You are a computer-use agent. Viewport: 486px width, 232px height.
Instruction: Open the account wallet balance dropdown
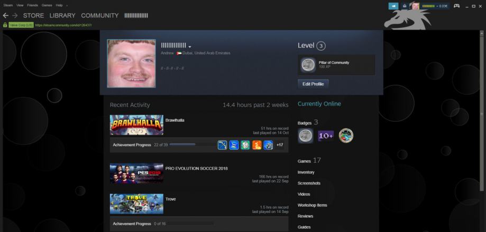(435, 6)
